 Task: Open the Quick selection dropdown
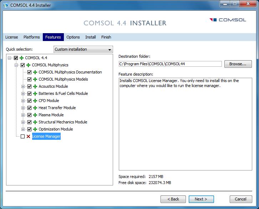(83, 50)
